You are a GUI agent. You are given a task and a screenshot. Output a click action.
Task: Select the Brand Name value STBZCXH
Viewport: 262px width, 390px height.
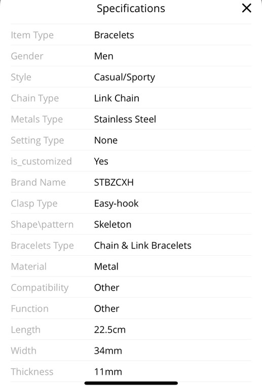click(114, 182)
